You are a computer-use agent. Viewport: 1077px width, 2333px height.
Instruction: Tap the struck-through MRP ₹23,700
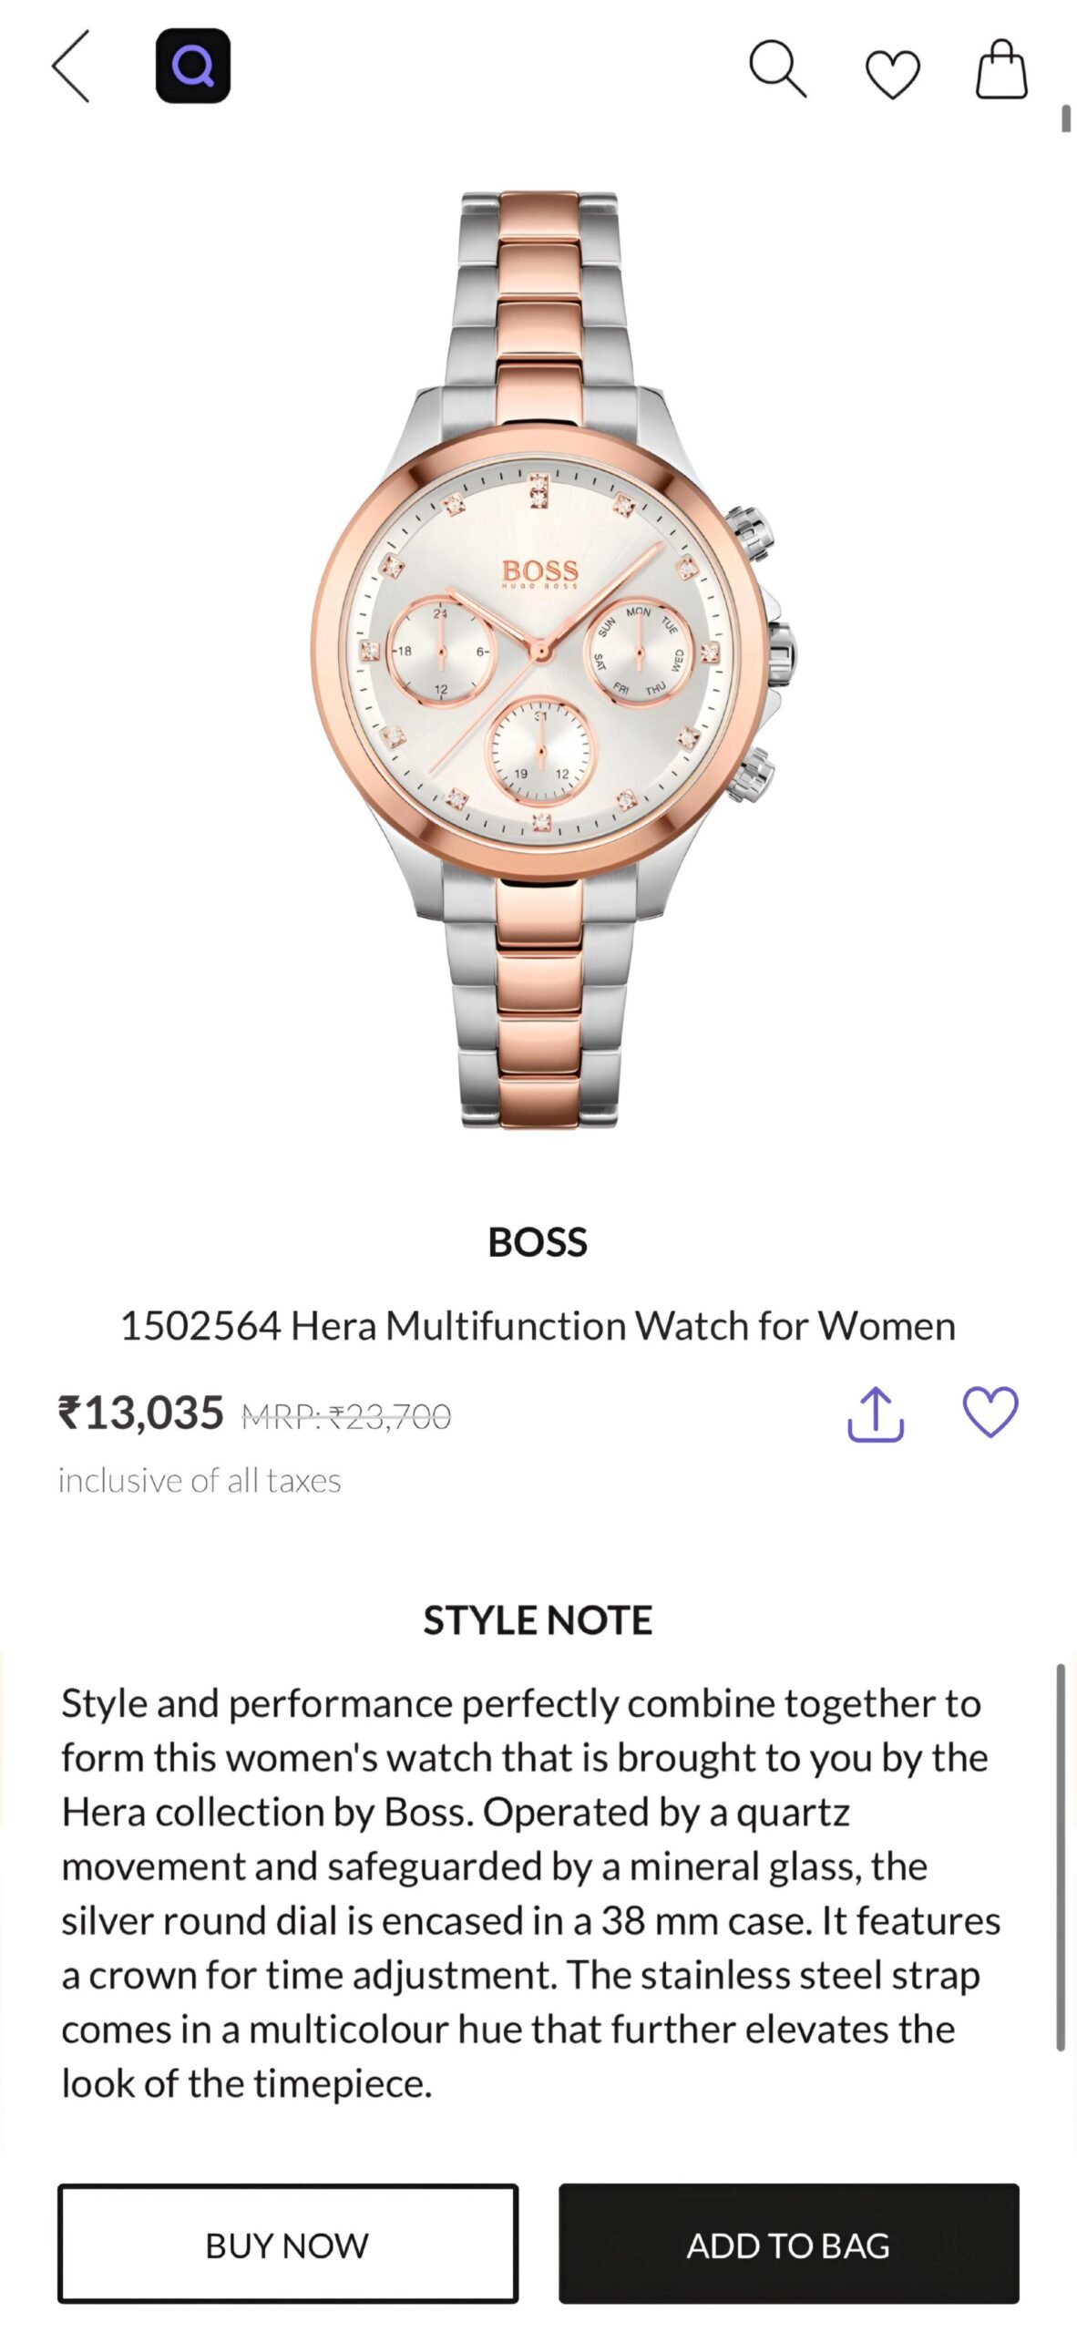[346, 1417]
